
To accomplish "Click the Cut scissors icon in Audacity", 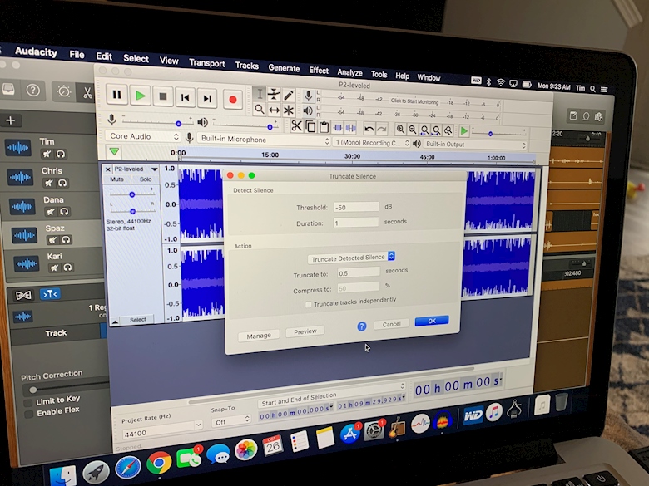I will 296,125.
